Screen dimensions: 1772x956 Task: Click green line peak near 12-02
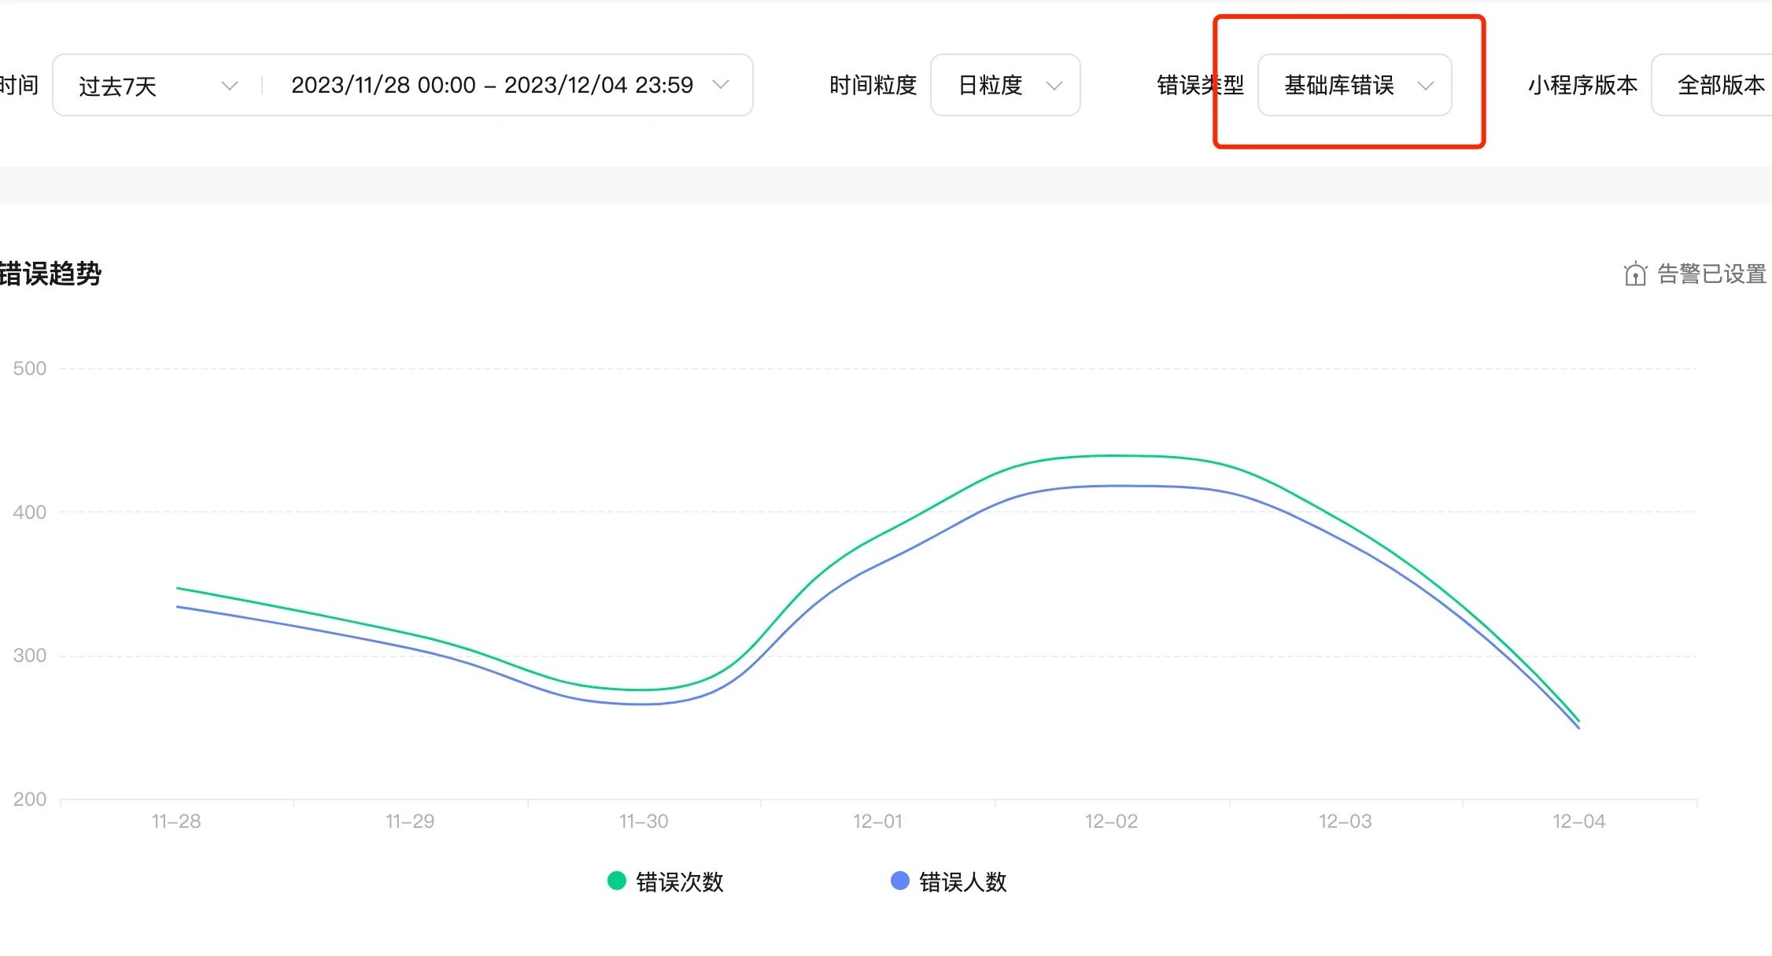(1111, 456)
